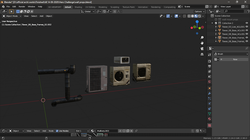This screenshot has width=250, height=140.
Task: Select the Select Box tool icon
Action: [x=11, y=11]
